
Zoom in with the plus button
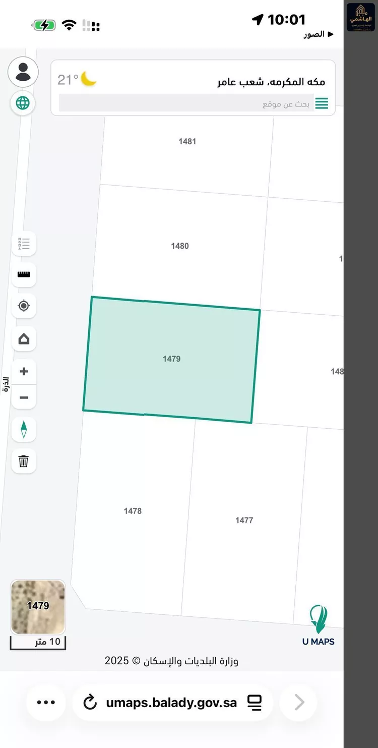pos(24,372)
